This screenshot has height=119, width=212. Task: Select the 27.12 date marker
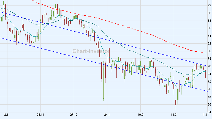point(74,114)
